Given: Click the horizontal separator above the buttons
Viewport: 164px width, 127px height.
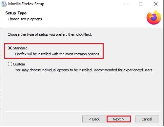Looking at the screenshot, I should pyautogui.click(x=83, y=111).
